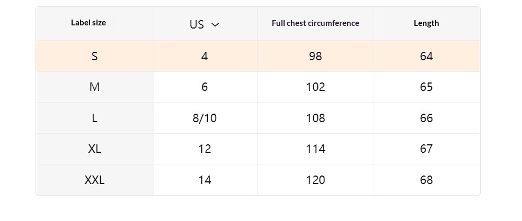Screen dimensions: 522x221
Task: Click the Length column header
Action: [x=426, y=23]
